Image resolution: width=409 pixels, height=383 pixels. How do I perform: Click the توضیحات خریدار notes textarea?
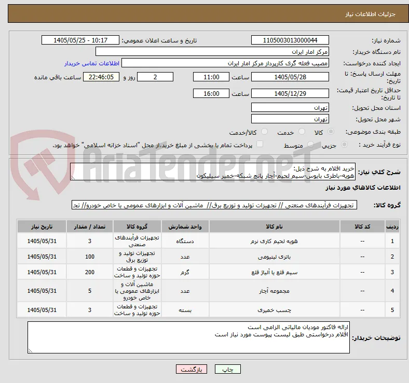click(188, 337)
